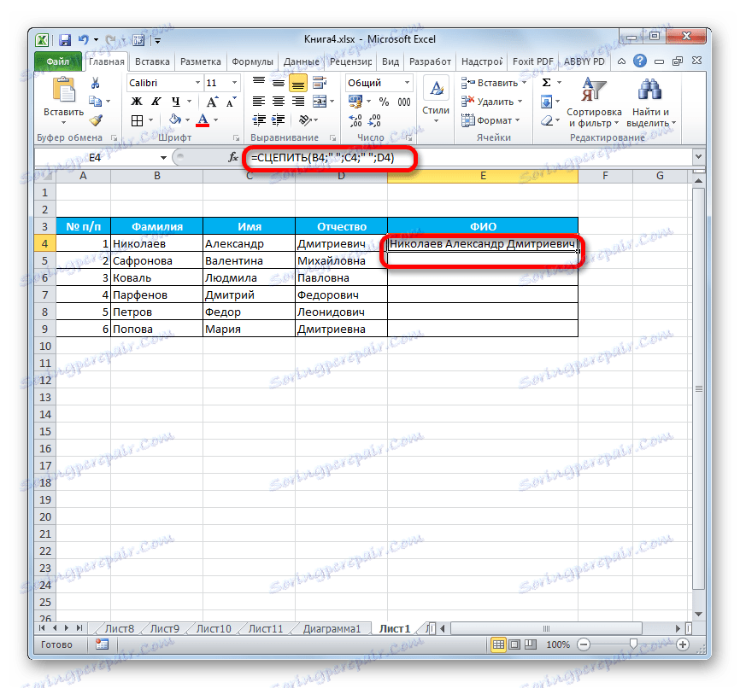The height and width of the screenshot is (688, 740).
Task: Open the font size 11 dropdown
Action: tap(234, 83)
